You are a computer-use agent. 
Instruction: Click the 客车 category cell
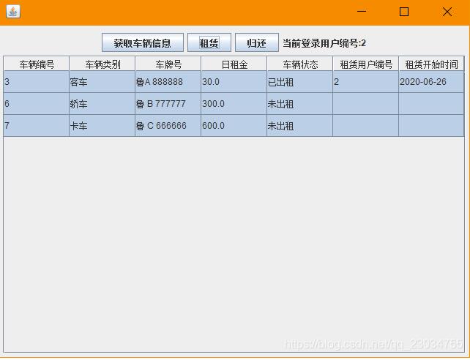(102, 82)
